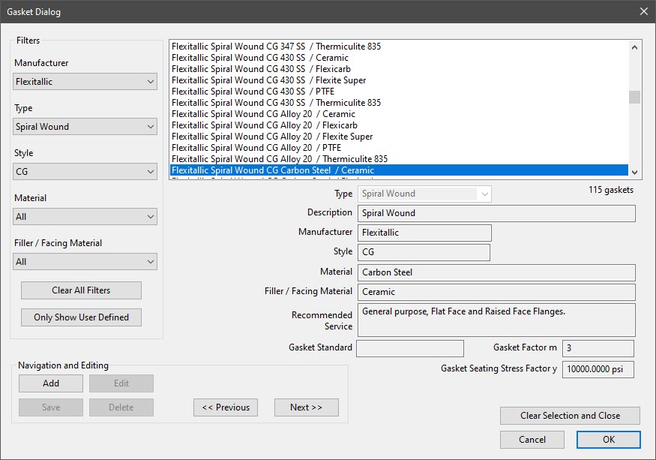
Task: Select highlighted CG Carbon Steel / Ceramic row
Action: click(x=399, y=170)
